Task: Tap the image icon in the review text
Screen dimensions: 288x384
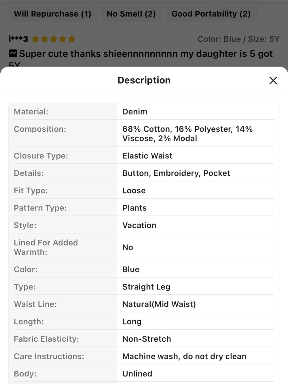Action: click(x=13, y=53)
